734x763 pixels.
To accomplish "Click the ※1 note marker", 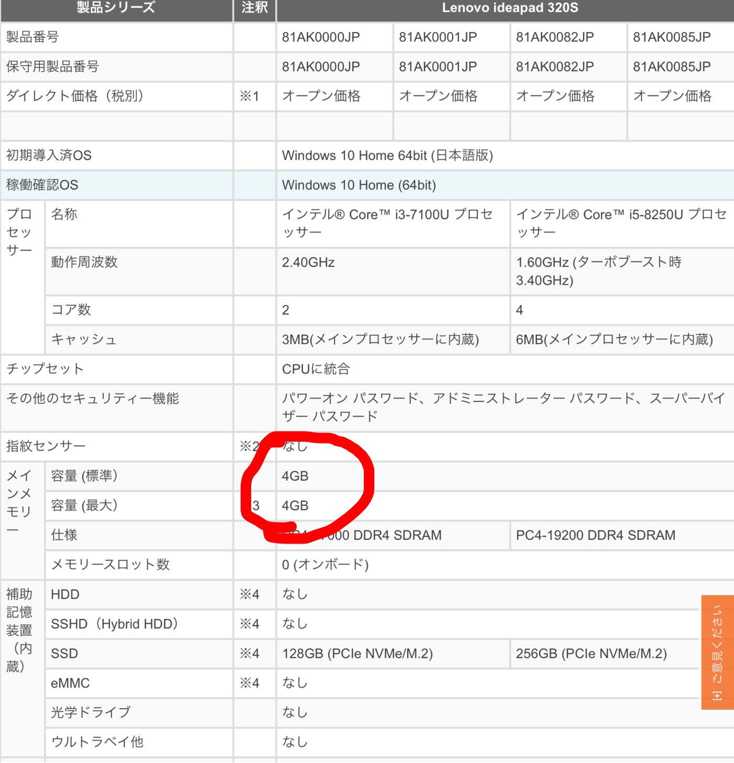I will (x=250, y=96).
